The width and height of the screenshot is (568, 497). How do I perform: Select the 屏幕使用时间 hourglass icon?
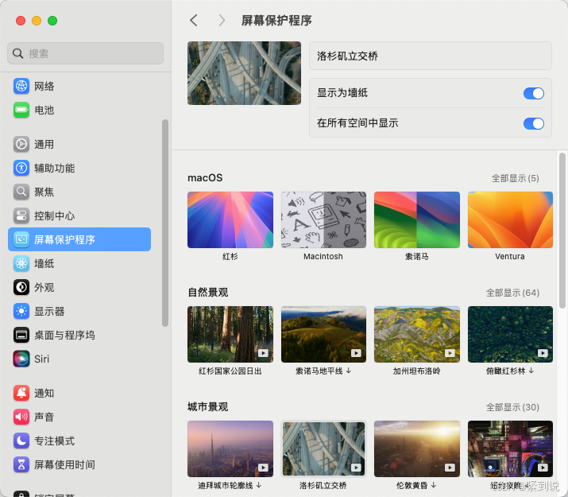click(21, 464)
